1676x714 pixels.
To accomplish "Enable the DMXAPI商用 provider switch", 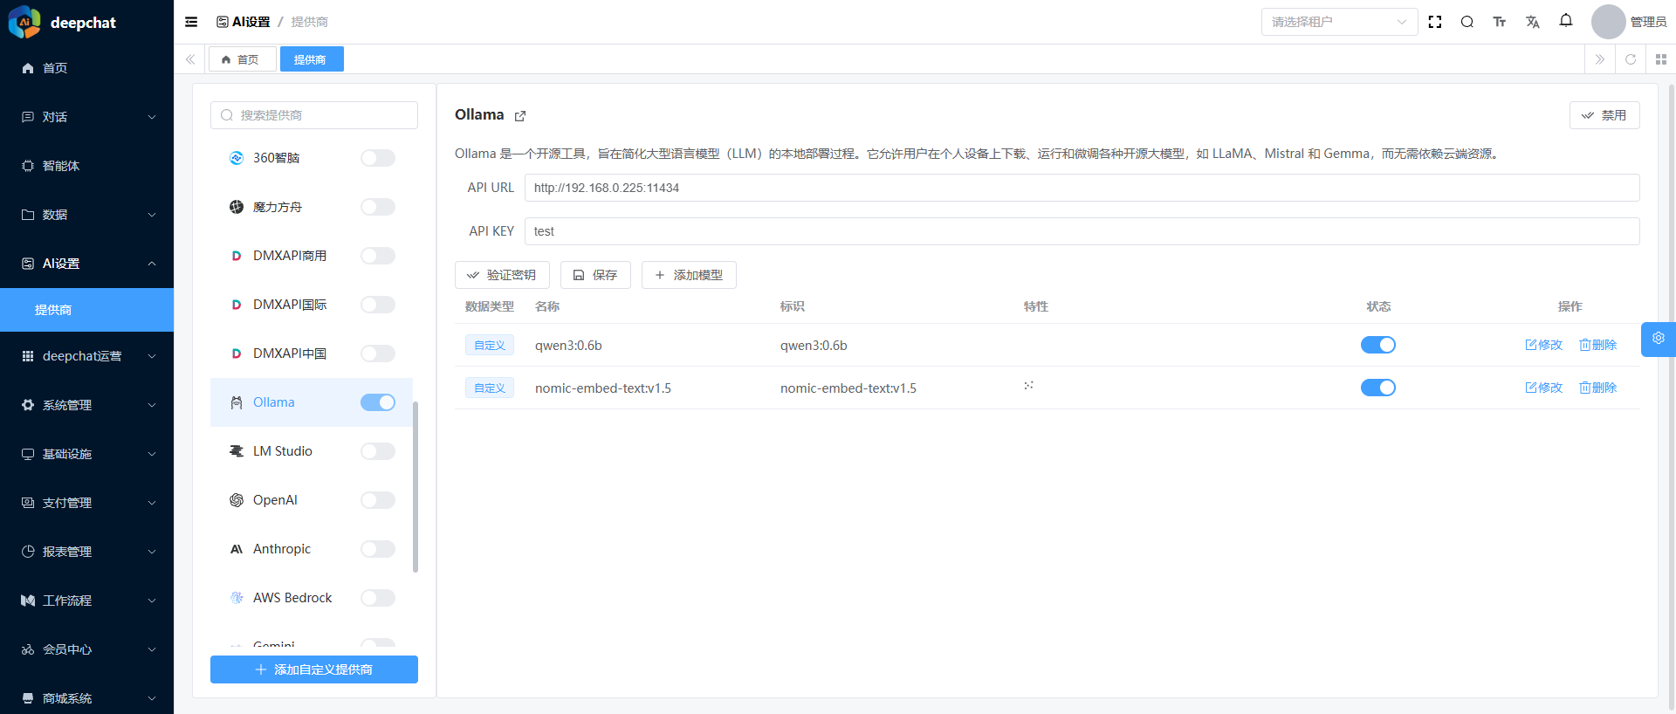I will [378, 256].
